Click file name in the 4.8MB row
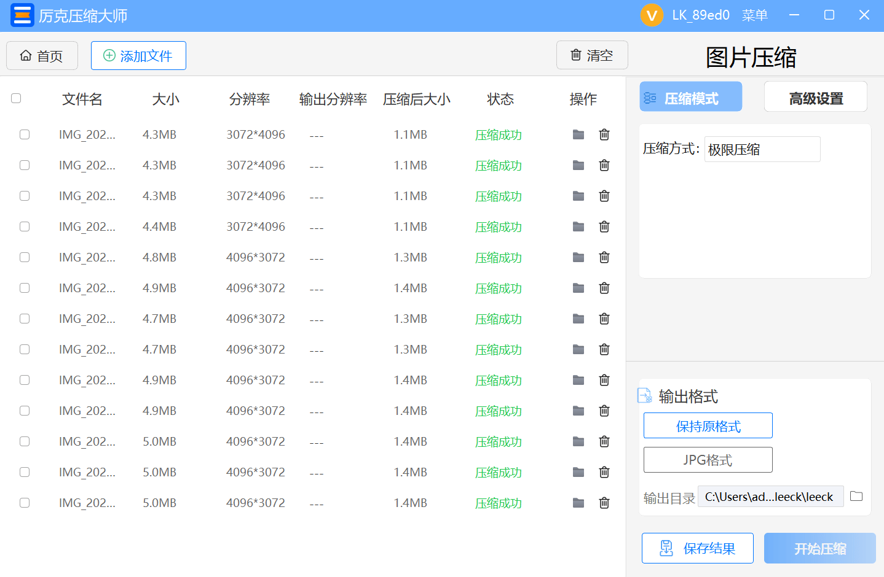Image resolution: width=884 pixels, height=577 pixels. (87, 257)
